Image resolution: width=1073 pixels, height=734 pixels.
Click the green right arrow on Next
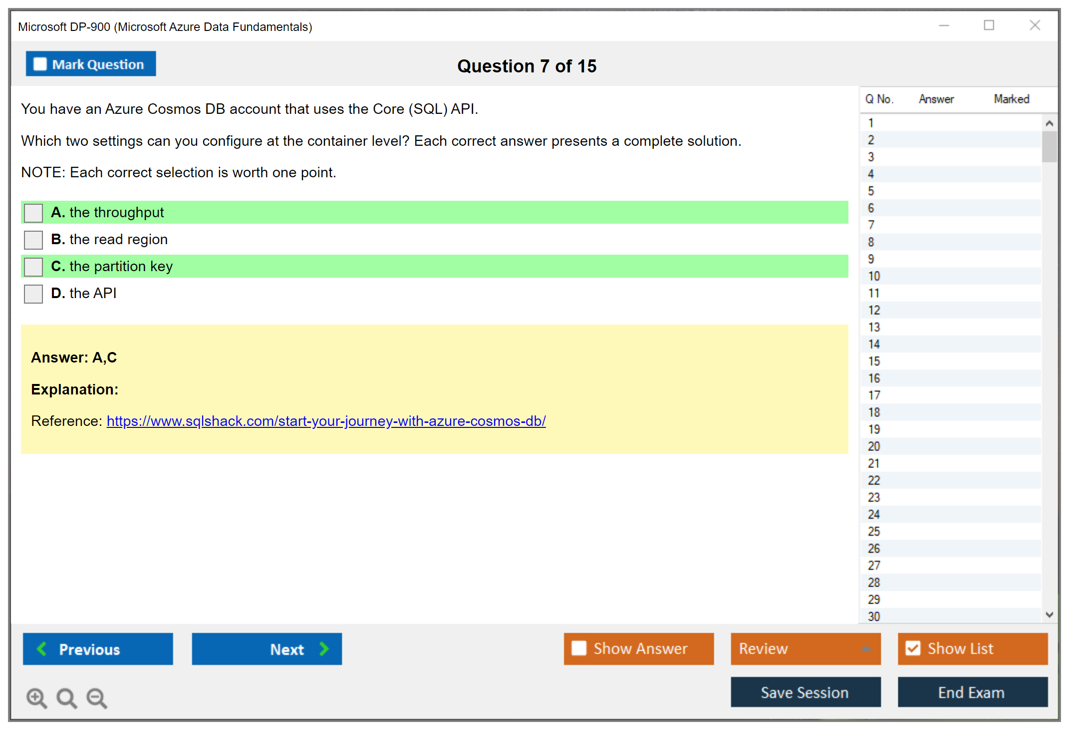(x=324, y=649)
